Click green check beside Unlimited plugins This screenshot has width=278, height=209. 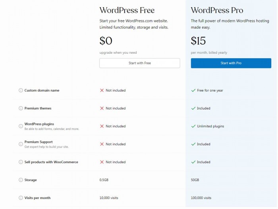[x=193, y=126]
